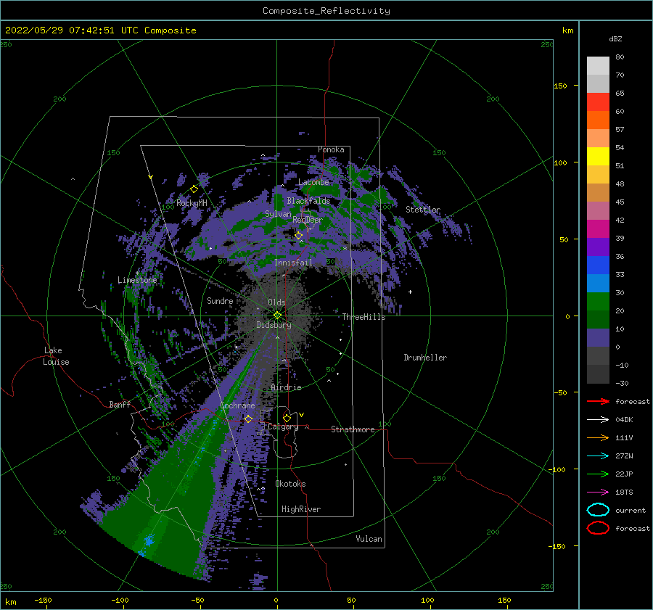The image size is (653, 610).
Task: Select the bright green 20-30 dBZ swatch
Action: 598,301
